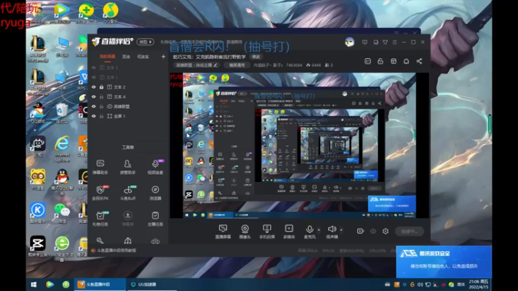Image resolution: width=518 pixels, height=291 pixels.
Task: Open Internet Explorer desktop shortcut
Action: (x=62, y=149)
